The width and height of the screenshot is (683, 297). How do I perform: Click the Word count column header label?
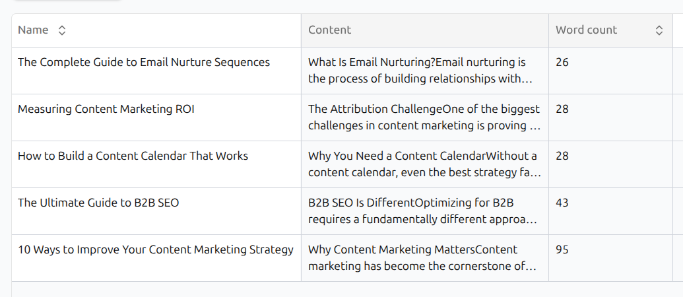click(x=586, y=30)
